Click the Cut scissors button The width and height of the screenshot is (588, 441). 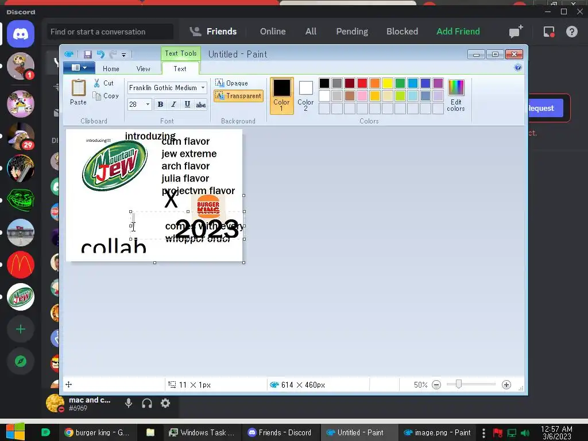[x=104, y=83]
